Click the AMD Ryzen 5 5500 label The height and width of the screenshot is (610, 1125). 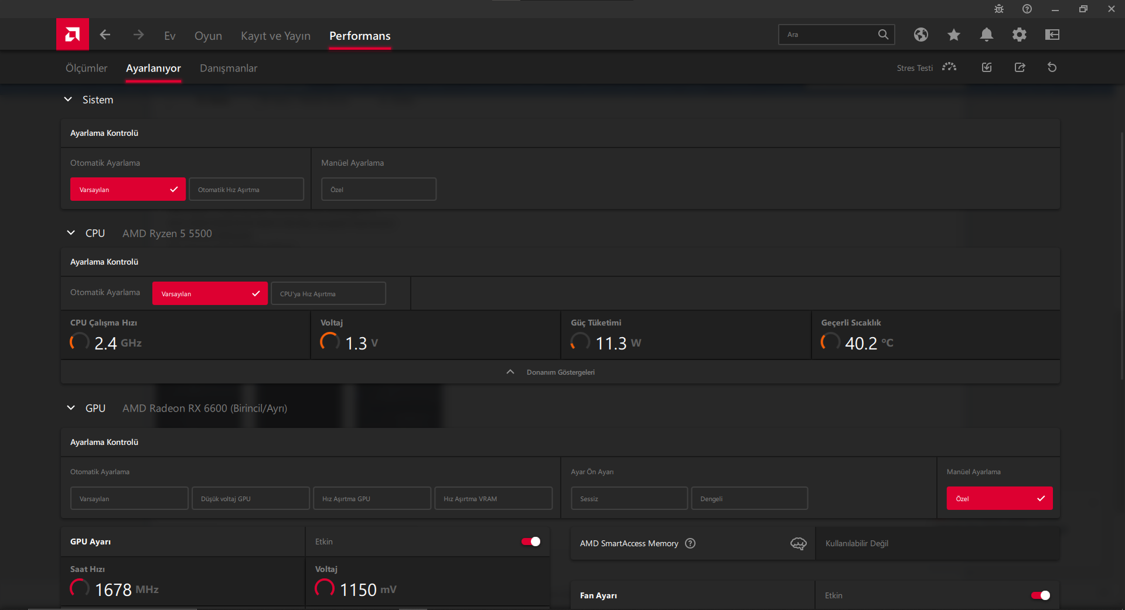[x=167, y=233]
